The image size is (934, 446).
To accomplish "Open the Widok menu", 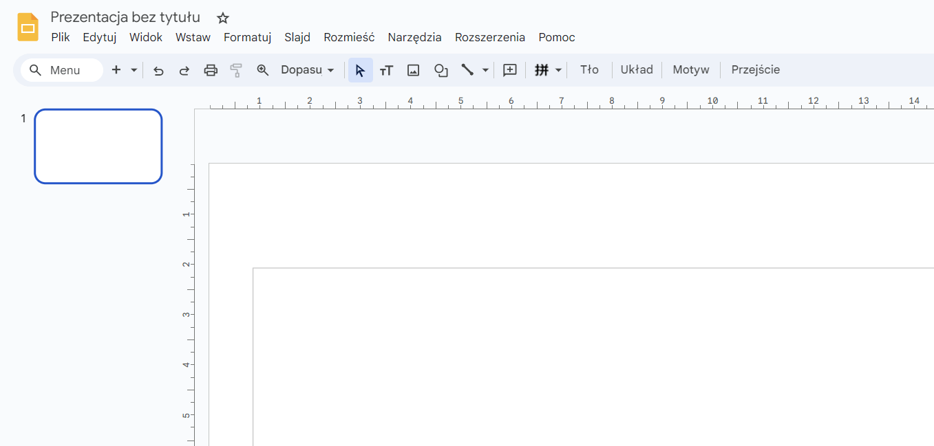I will click(146, 37).
